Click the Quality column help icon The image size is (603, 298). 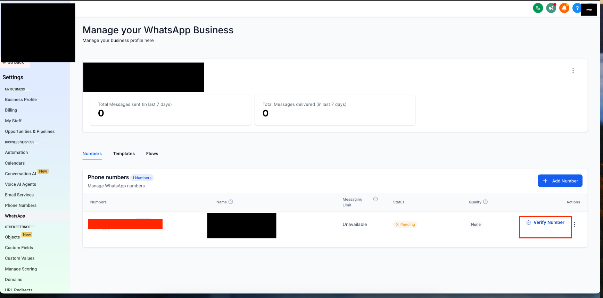point(485,202)
